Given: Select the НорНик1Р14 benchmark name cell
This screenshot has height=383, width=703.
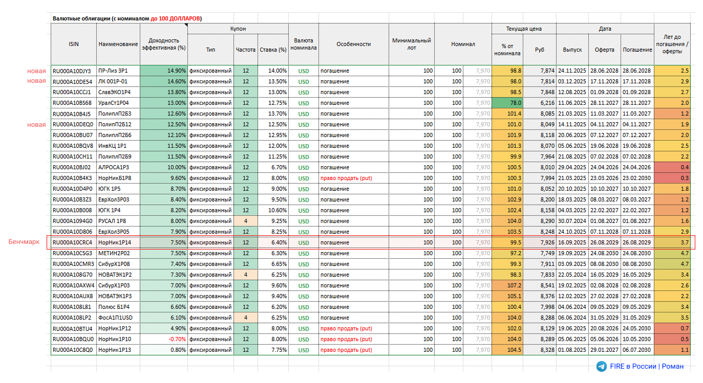Looking at the screenshot, I should pyautogui.click(x=117, y=242).
